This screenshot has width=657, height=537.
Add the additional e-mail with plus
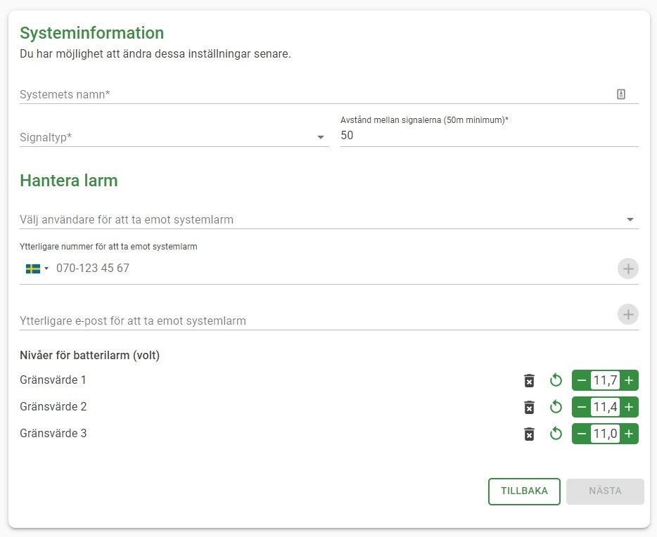coord(627,314)
